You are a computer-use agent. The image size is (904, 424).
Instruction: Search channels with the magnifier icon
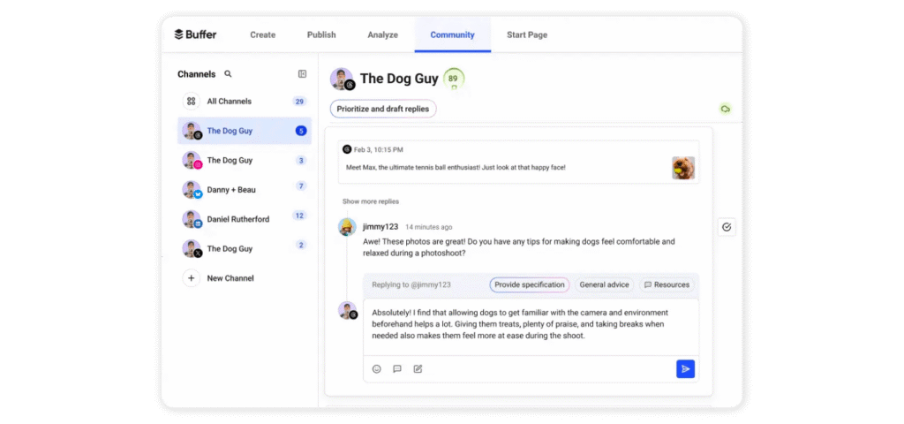click(x=228, y=74)
